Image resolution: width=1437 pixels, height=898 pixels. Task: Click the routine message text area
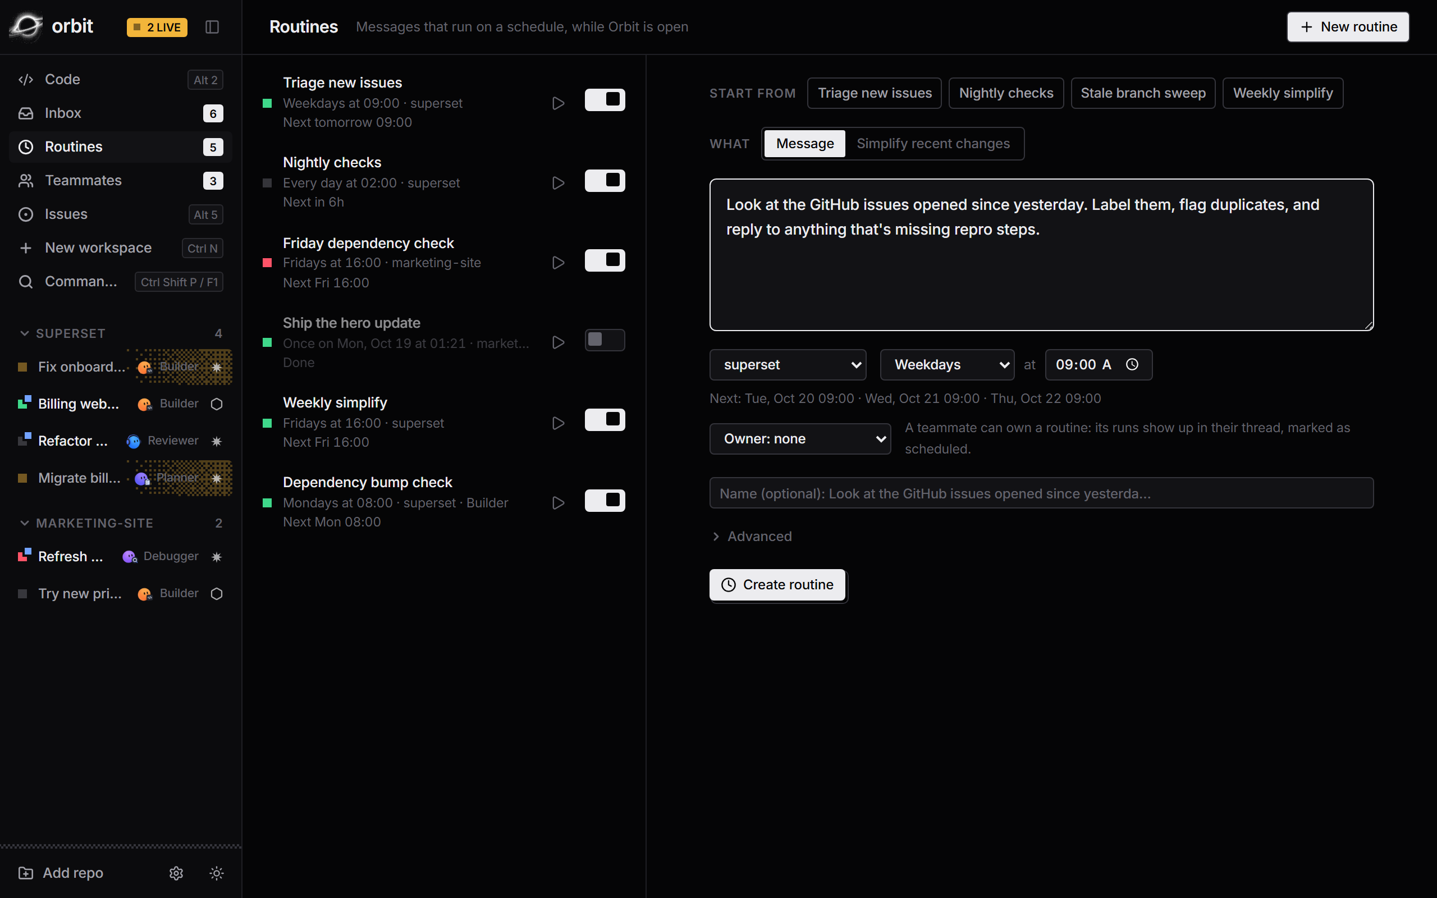(x=1041, y=254)
